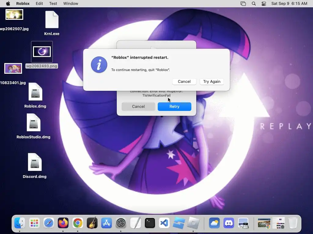The height and width of the screenshot is (234, 313).
Task: Open Control Center from the menu bar
Action: point(264,4)
